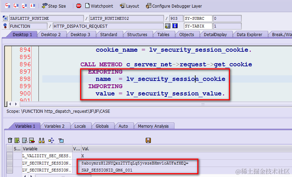Open the Step Size option
292x177 pixels.
coord(54,6)
